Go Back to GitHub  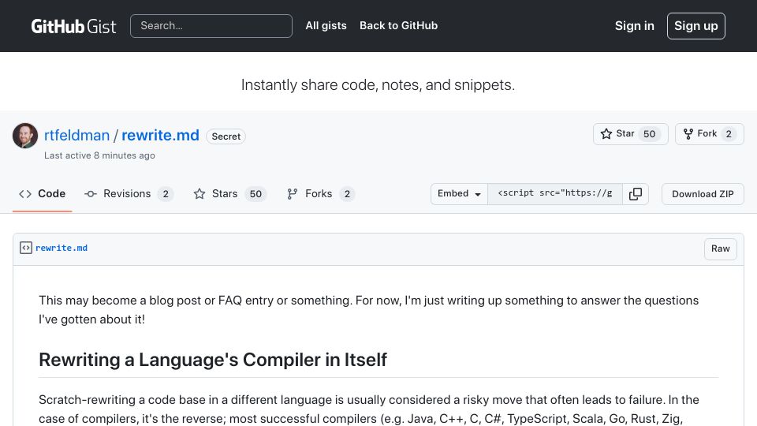click(398, 25)
